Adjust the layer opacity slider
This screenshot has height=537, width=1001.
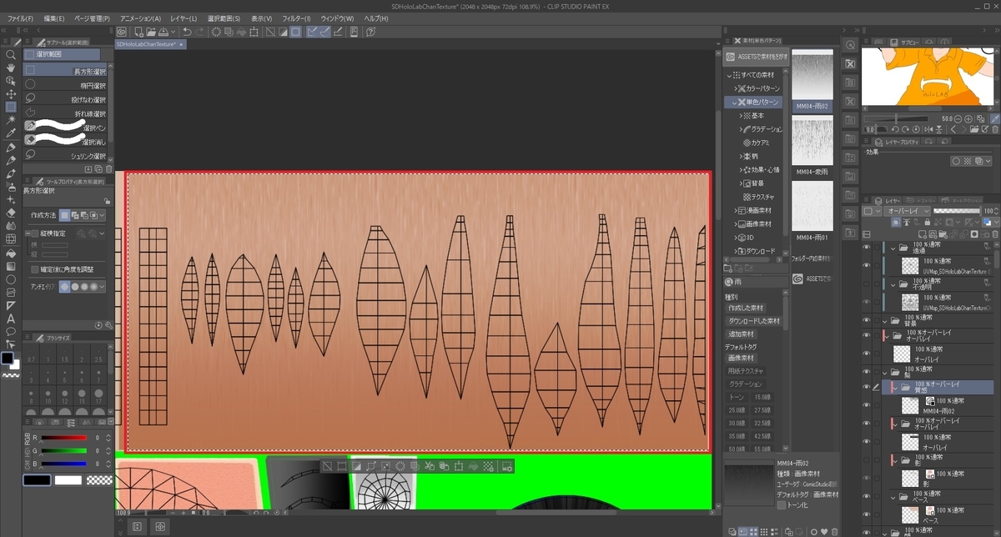(x=956, y=212)
